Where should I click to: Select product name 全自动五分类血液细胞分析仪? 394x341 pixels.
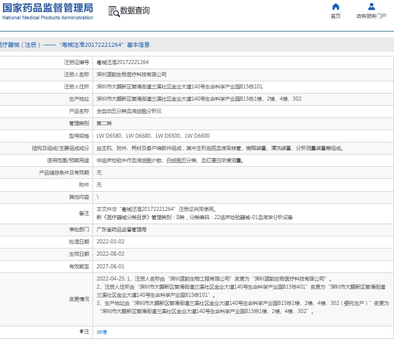[x=129, y=111]
